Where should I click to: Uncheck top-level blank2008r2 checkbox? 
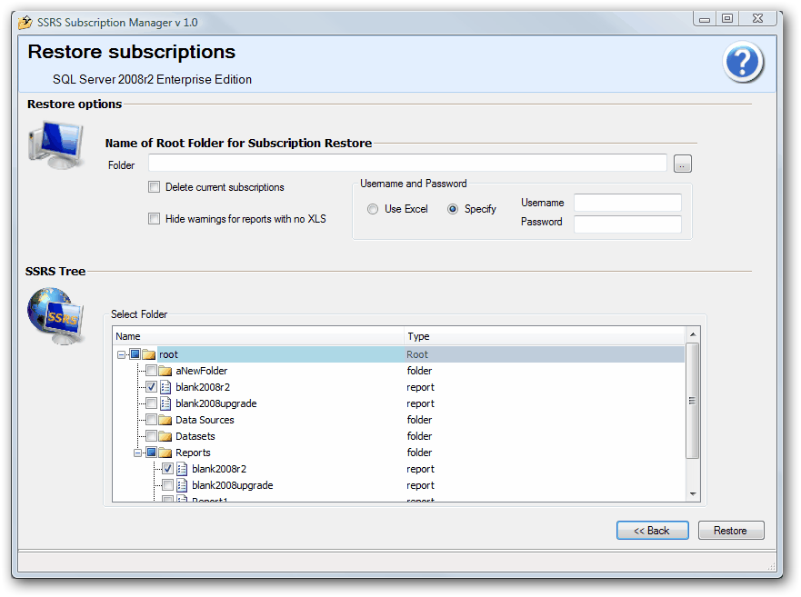click(x=151, y=386)
